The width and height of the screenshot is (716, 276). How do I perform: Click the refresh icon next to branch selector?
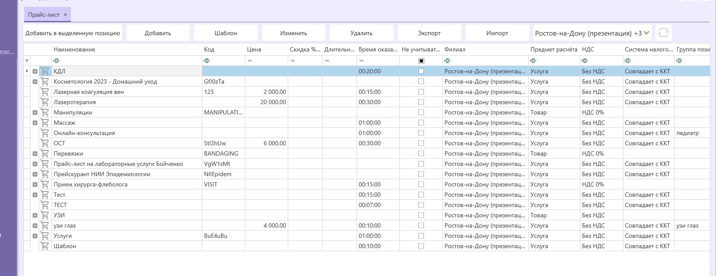coord(663,33)
